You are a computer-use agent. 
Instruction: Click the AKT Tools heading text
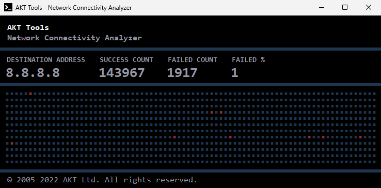point(28,27)
